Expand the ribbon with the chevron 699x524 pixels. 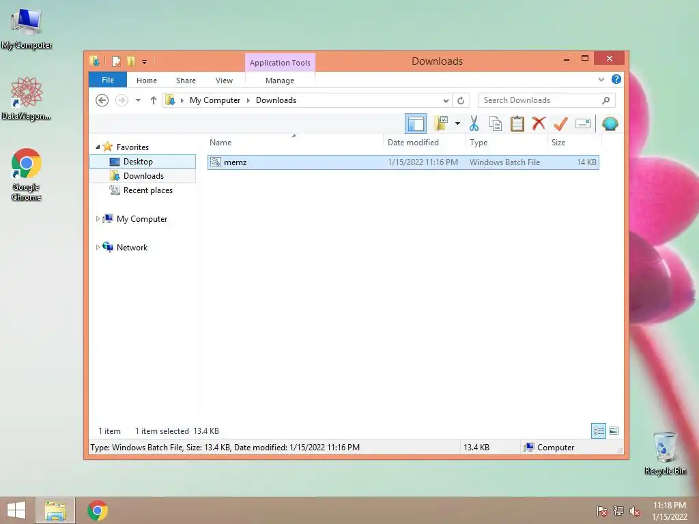[601, 79]
